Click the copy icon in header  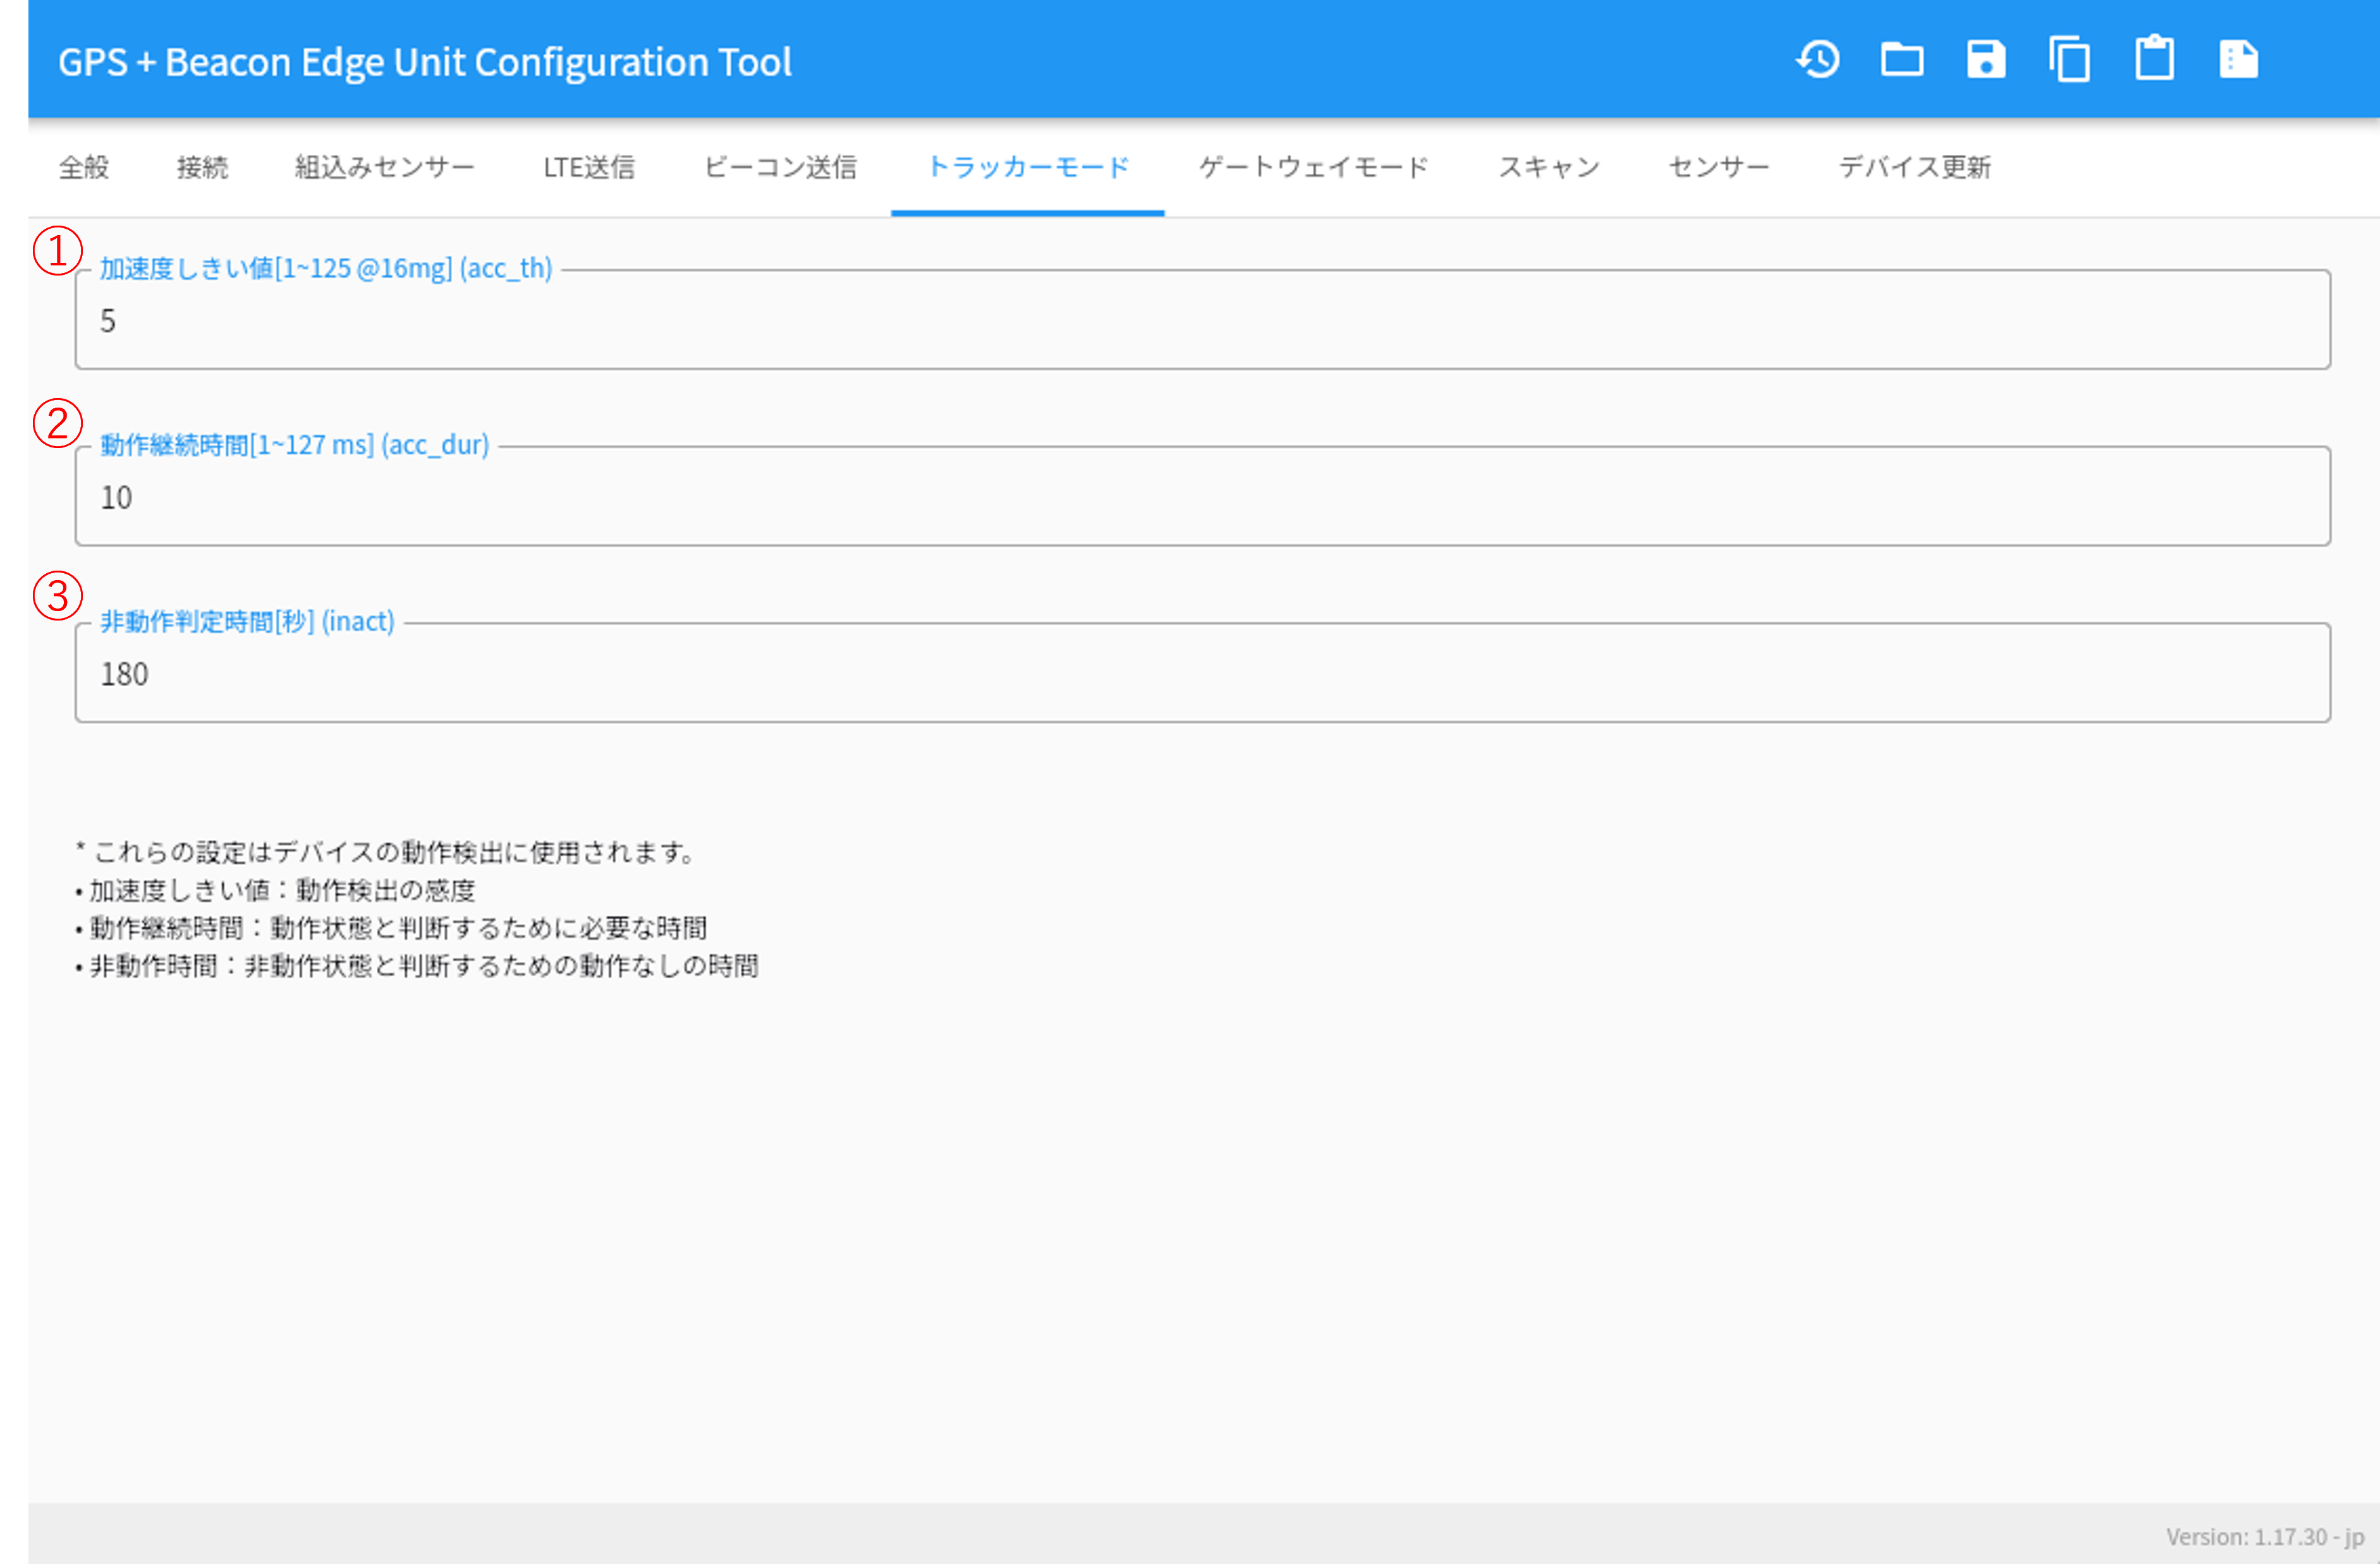pyautogui.click(x=2070, y=60)
